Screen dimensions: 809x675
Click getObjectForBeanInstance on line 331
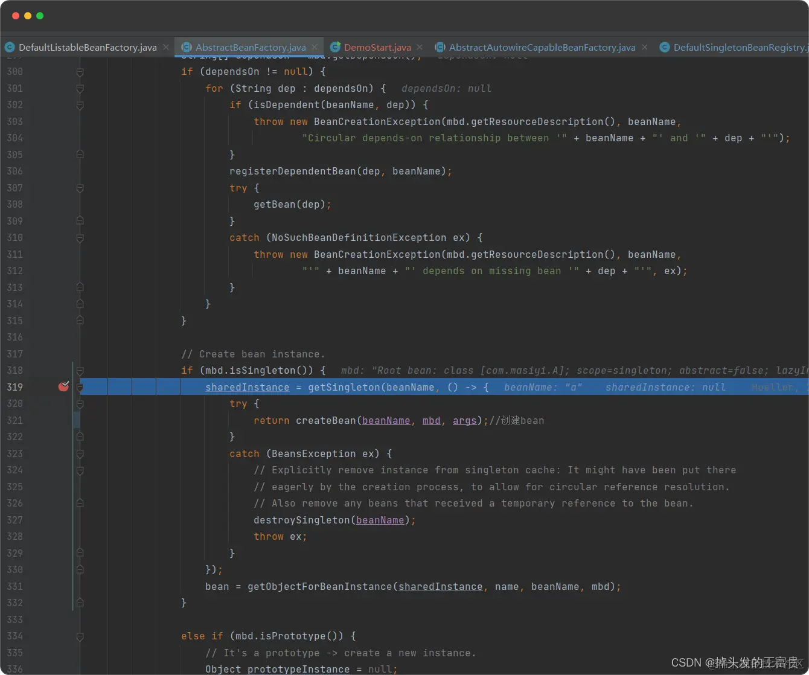pyautogui.click(x=320, y=586)
